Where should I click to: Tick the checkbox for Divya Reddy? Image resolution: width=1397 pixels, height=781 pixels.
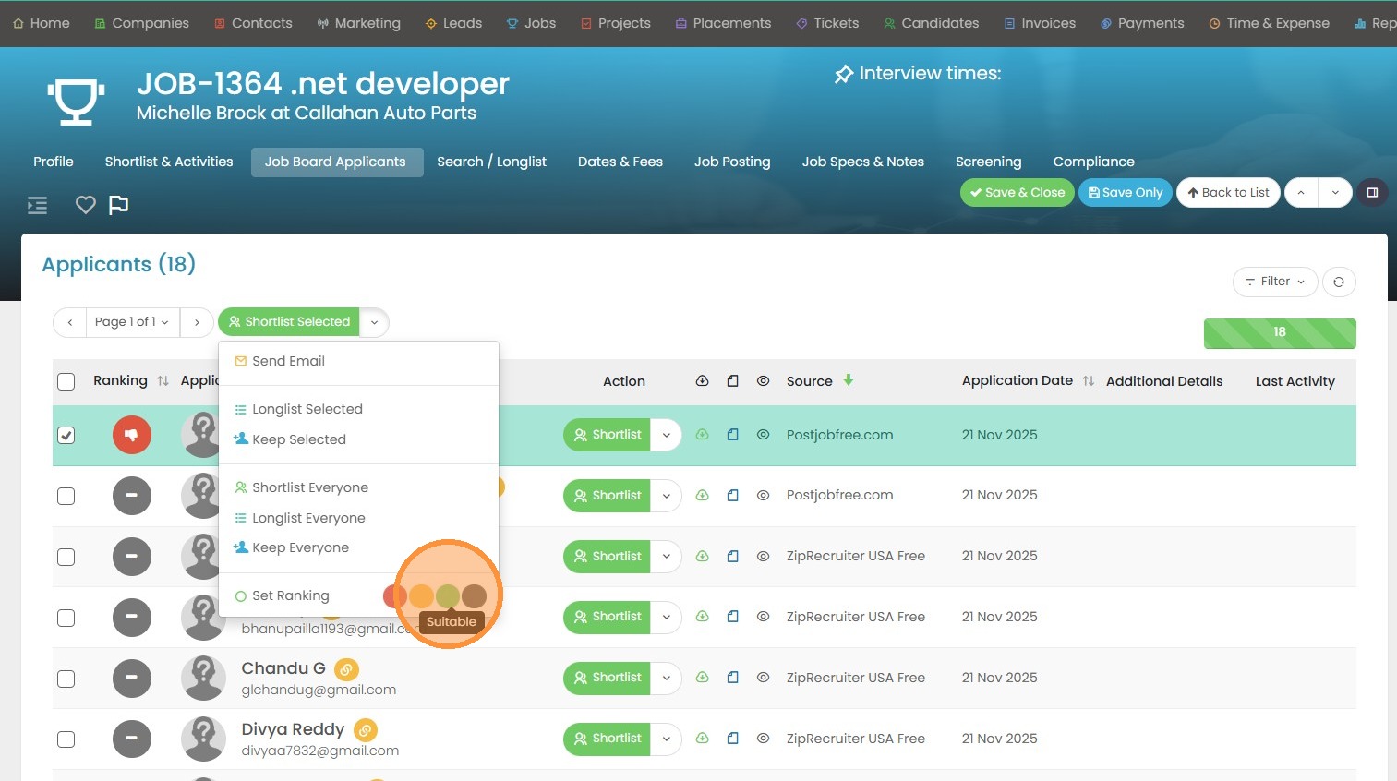tap(66, 739)
